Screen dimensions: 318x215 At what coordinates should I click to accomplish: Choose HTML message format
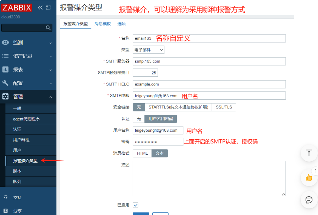click(x=142, y=153)
